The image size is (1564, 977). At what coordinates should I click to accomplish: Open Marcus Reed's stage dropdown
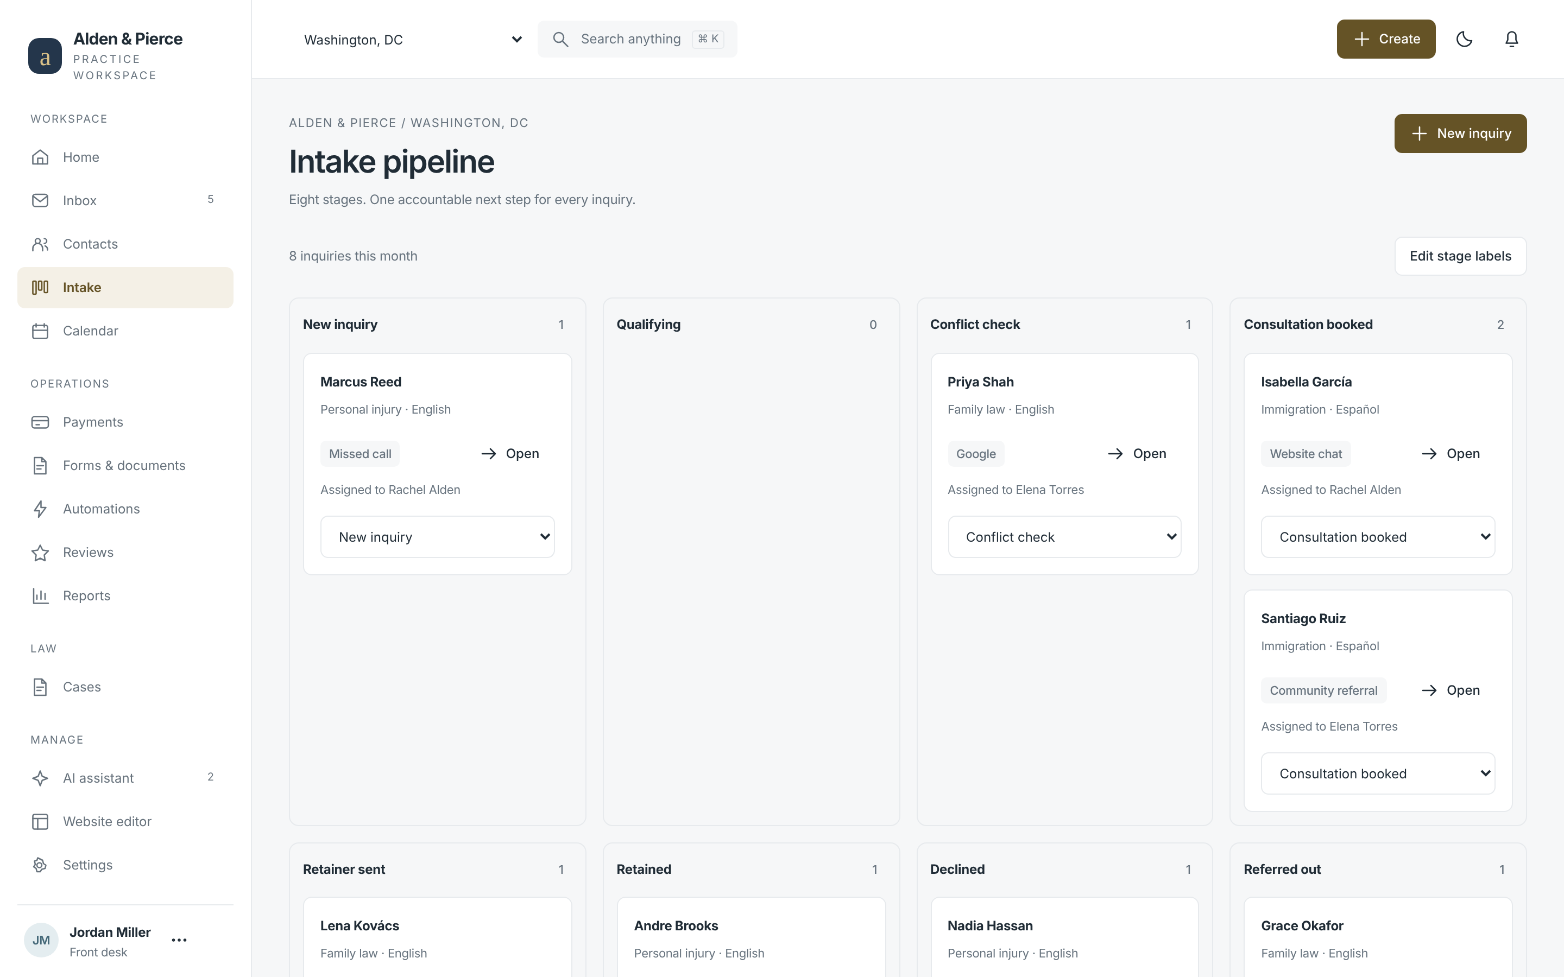pyautogui.click(x=438, y=536)
